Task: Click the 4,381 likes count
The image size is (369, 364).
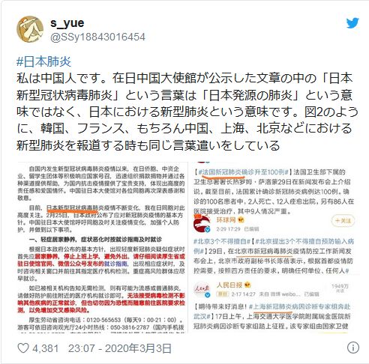Action: coord(46,348)
